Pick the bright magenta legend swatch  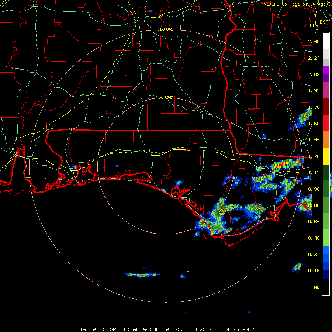[x=326, y=70]
